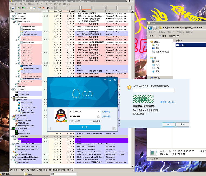
Task: Click the yellow security shield icon in captcha dialog
Action: (129, 87)
